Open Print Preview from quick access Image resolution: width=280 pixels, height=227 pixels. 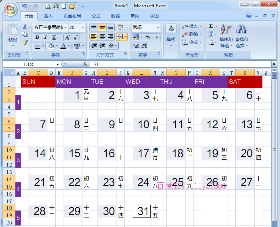[48, 7]
